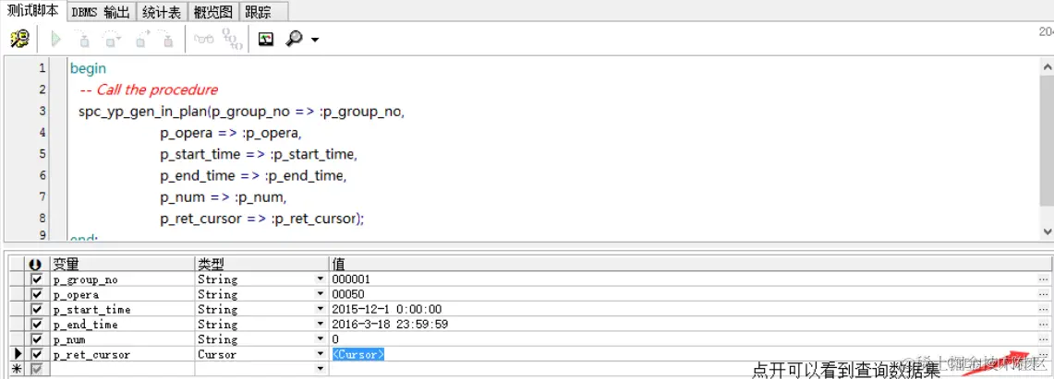Open type dropdown for p_start_time

pos(320,309)
